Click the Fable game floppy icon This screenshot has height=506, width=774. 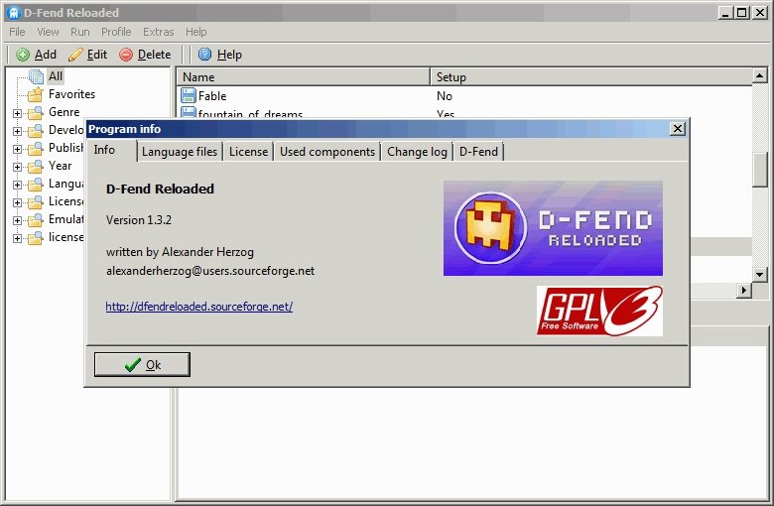pos(189,95)
